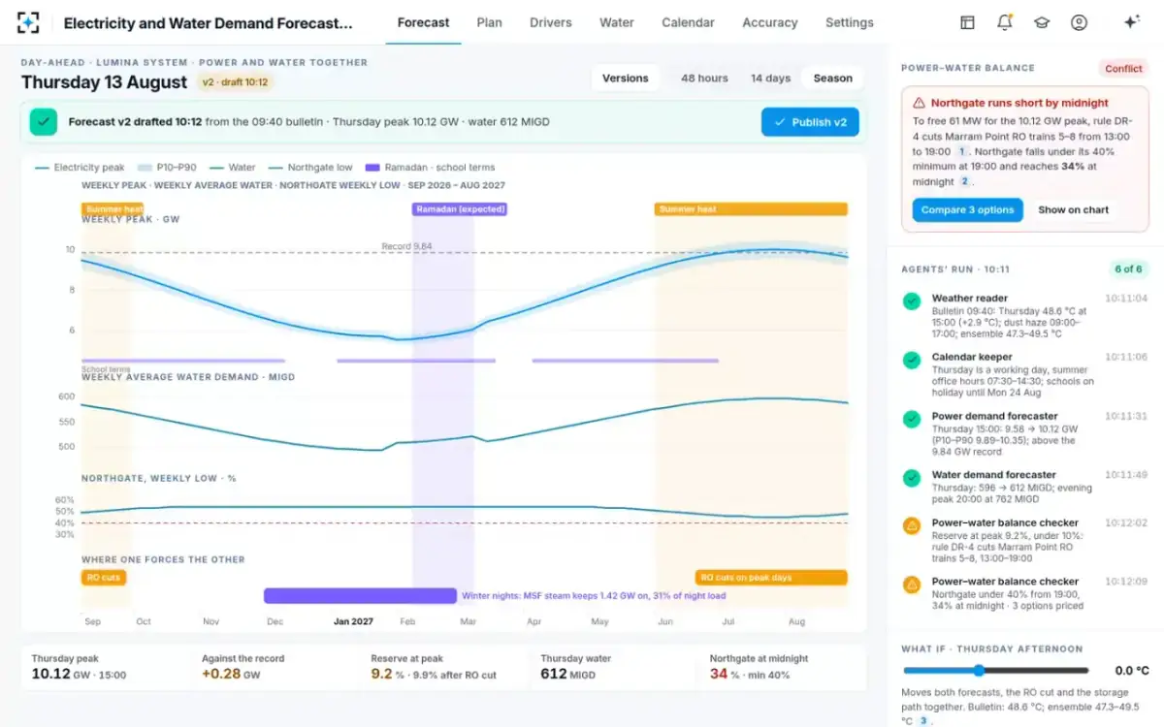Switch to the Accuracy tab

click(770, 22)
